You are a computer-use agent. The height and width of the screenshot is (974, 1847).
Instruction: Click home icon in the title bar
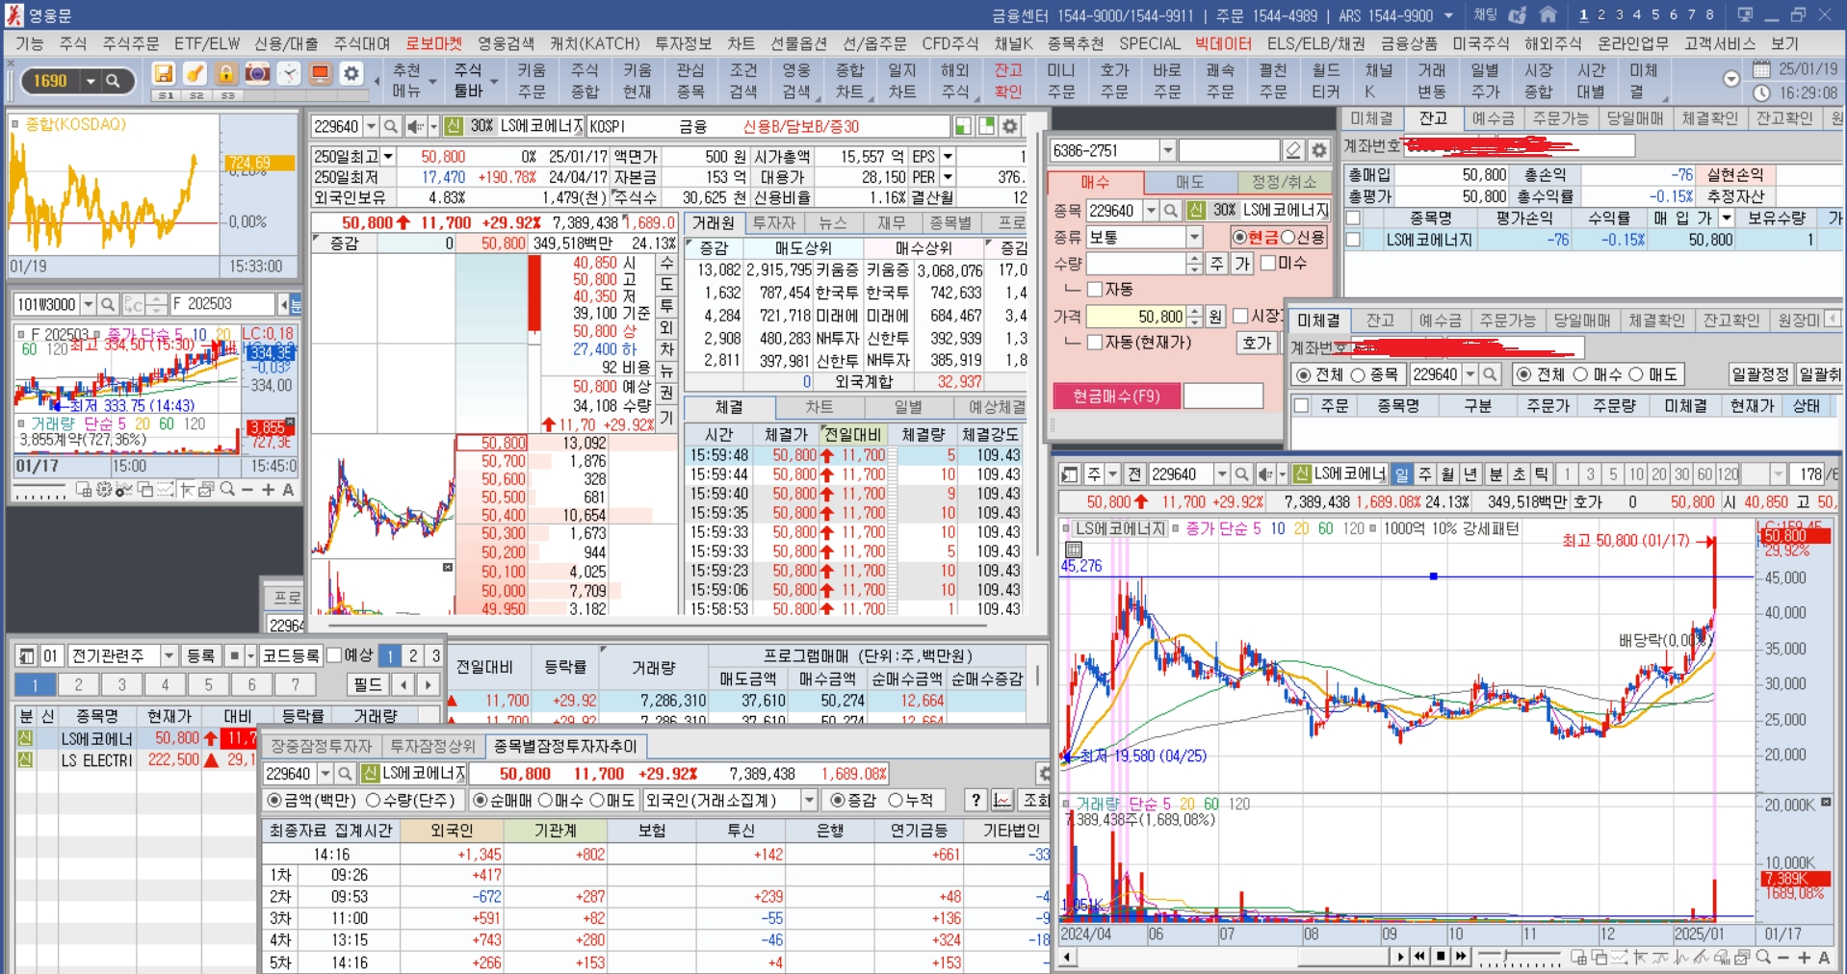[1548, 14]
